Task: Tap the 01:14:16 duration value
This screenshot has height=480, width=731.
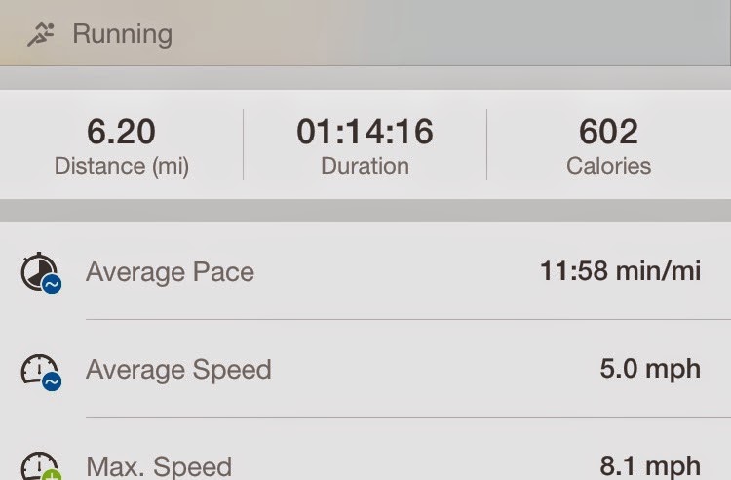Action: (365, 132)
